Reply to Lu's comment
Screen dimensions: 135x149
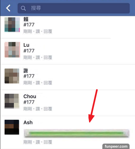(48, 57)
